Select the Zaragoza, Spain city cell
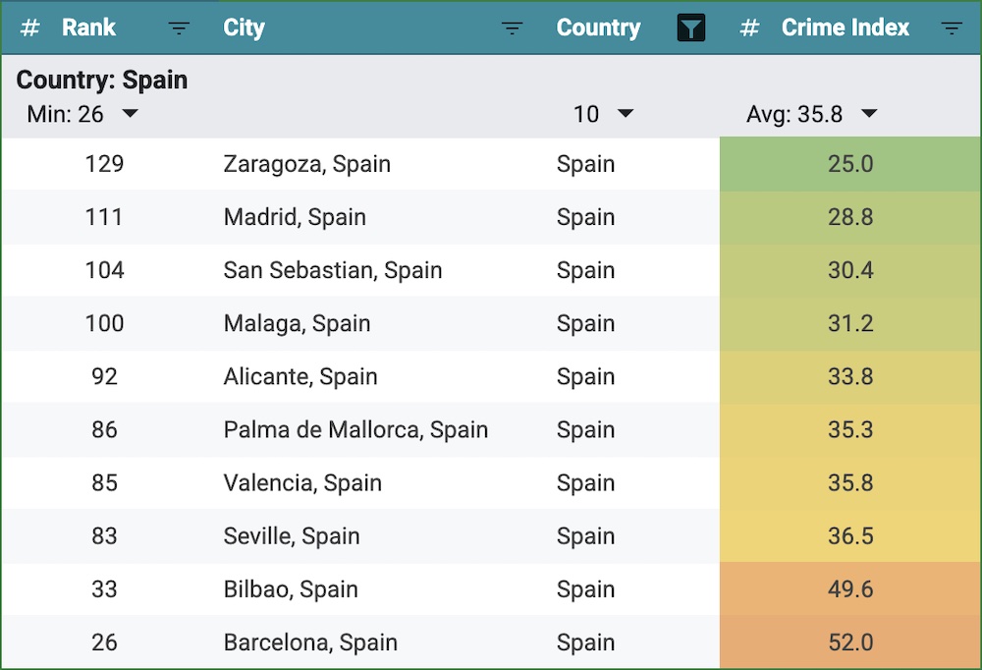Viewport: 982px width, 670px height. pyautogui.click(x=306, y=164)
